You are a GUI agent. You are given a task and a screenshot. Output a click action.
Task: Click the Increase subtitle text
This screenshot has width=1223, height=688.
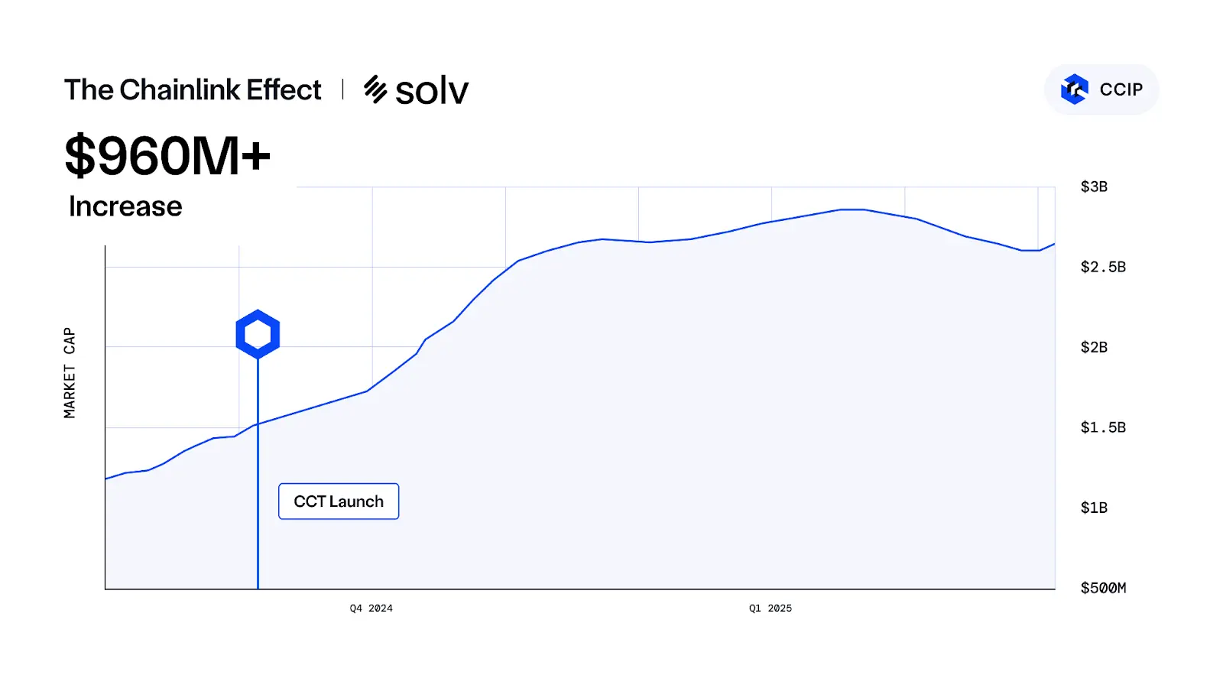point(125,206)
